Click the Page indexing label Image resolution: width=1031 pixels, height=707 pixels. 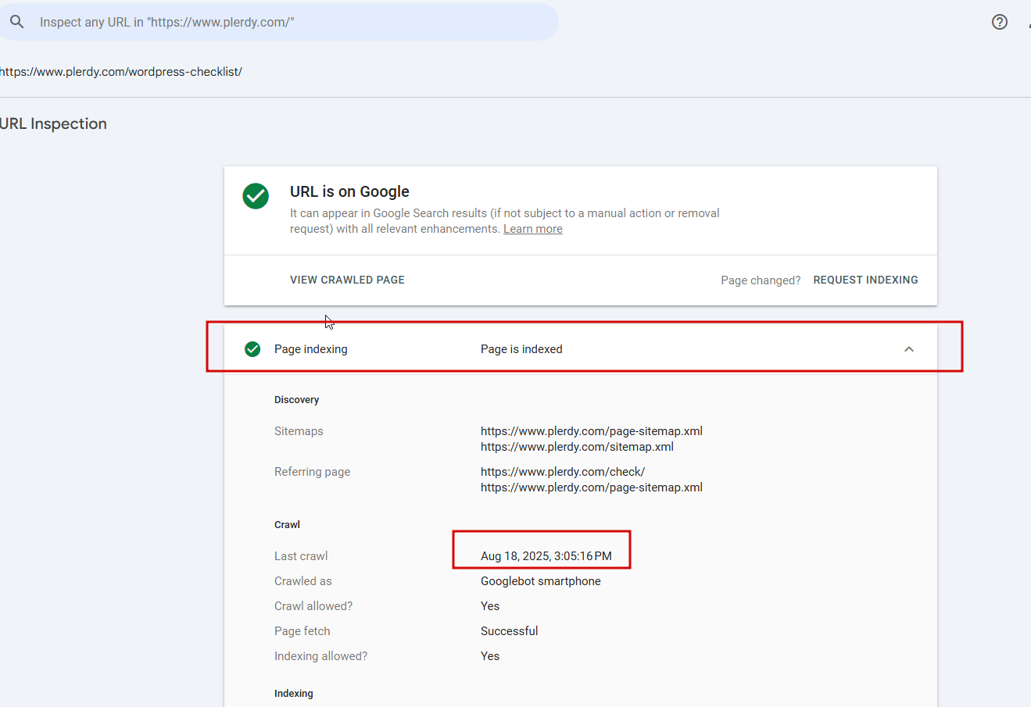pyautogui.click(x=311, y=349)
